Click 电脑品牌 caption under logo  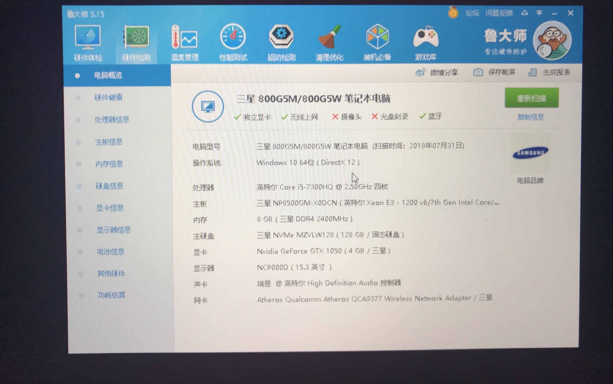pos(530,181)
